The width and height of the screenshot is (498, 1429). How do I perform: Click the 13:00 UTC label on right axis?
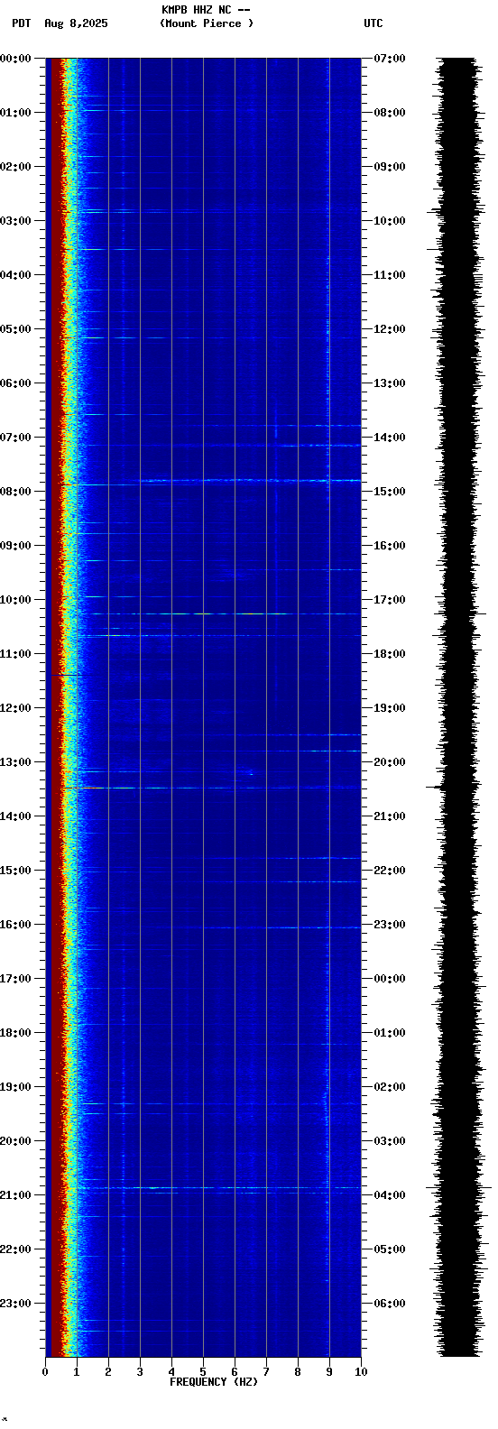[390, 383]
